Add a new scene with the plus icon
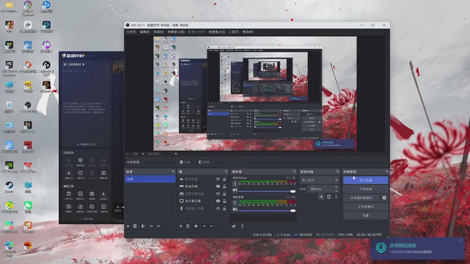Image resolution: width=470 pixels, height=264 pixels. click(128, 226)
